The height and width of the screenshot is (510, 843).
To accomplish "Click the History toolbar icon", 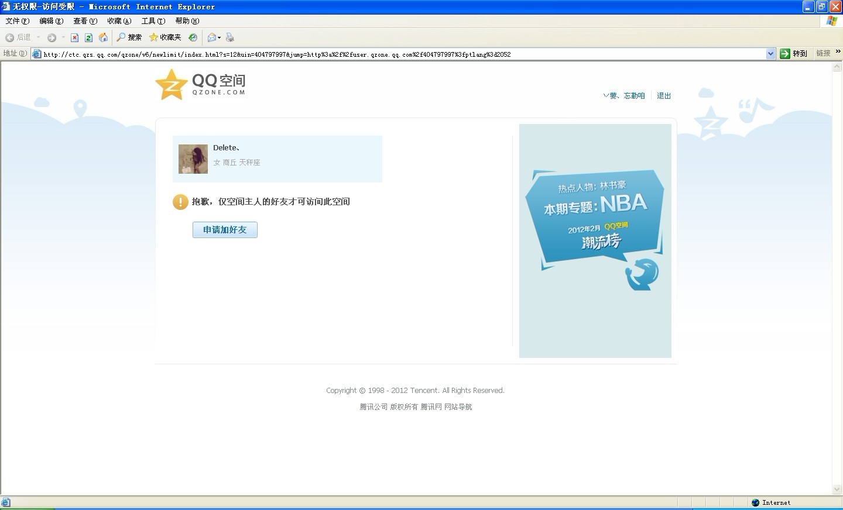I will click(193, 37).
